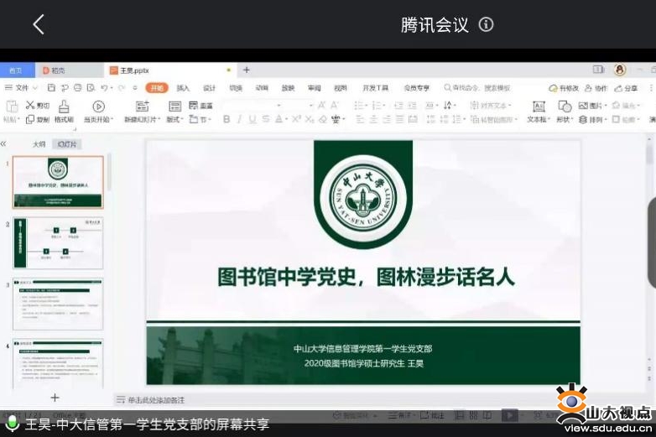Viewport: 656px width, 437px height.
Task: Open new document tab with plus icon
Action: [247, 70]
